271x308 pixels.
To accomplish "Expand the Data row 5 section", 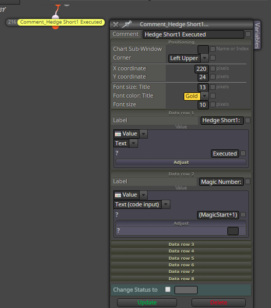I will (x=181, y=258).
